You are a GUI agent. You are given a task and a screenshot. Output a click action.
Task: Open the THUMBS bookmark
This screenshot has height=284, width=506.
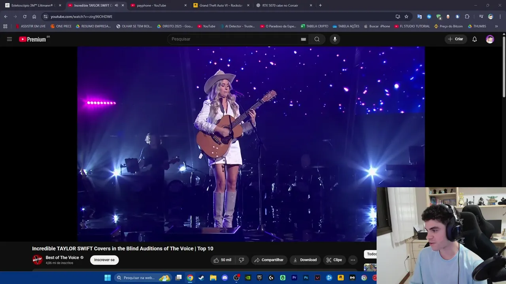pyautogui.click(x=477, y=26)
